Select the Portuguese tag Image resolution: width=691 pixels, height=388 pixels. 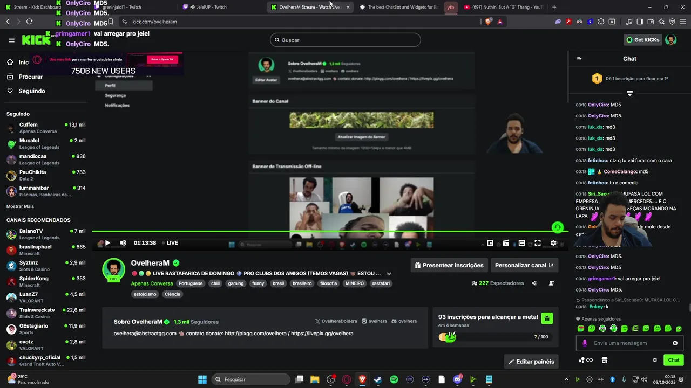point(191,283)
